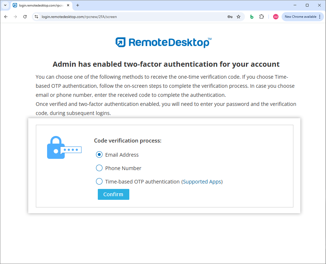The image size is (326, 264).
Task: Click the padlock verification code illustration
Action: tap(64, 148)
